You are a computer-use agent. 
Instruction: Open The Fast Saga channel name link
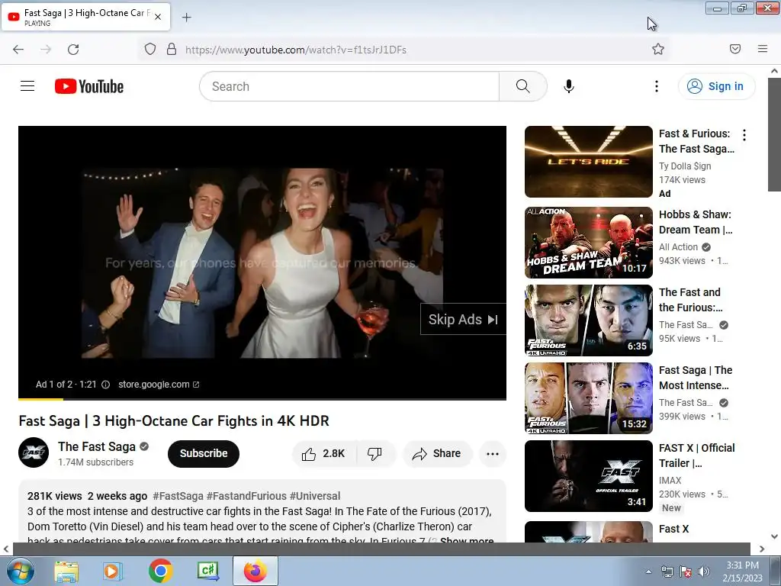pos(97,446)
